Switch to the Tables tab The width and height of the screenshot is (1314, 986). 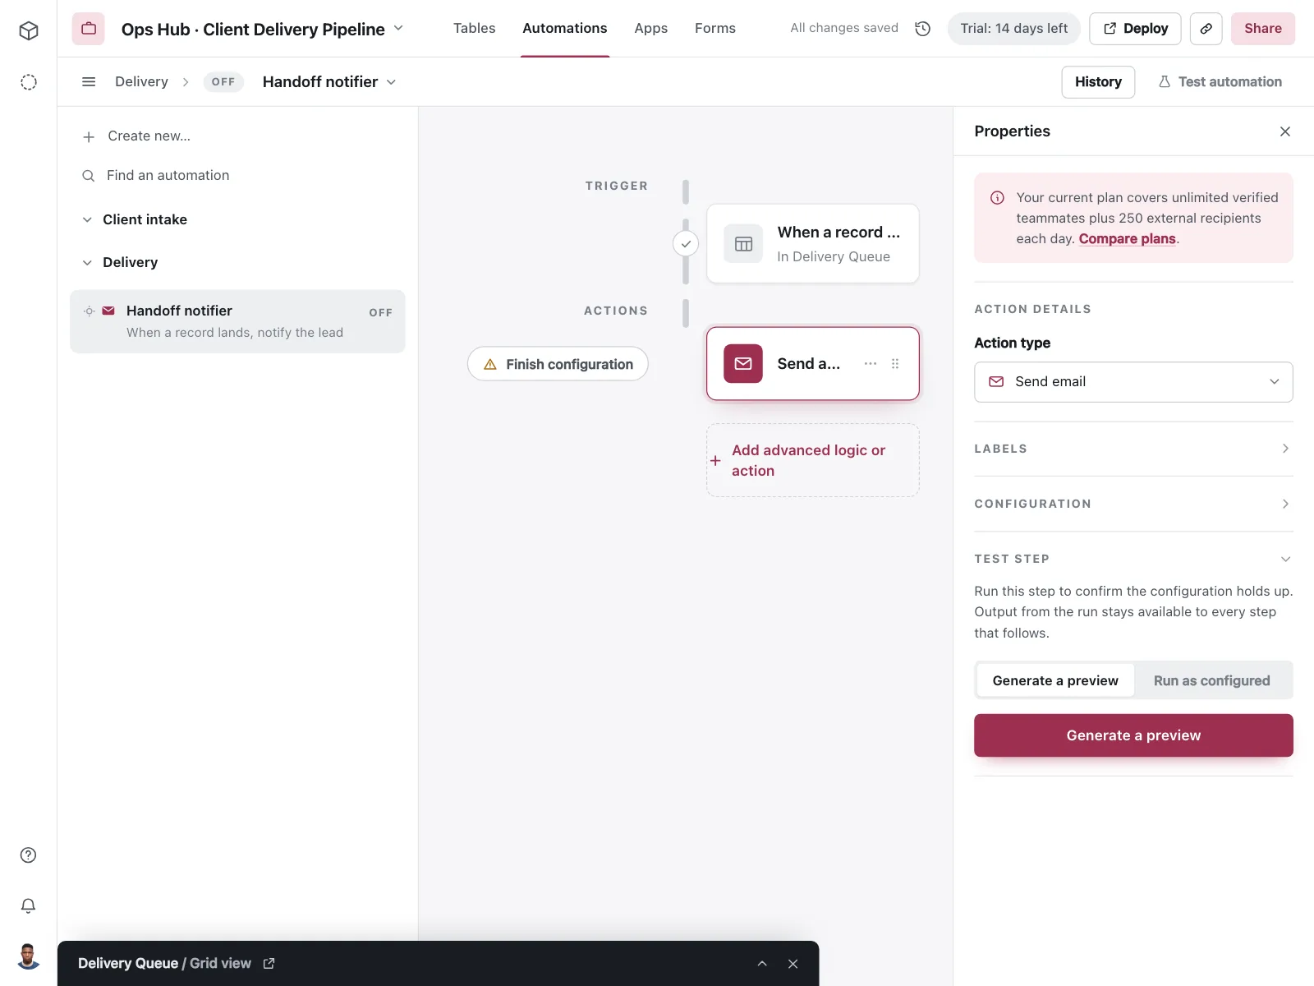click(474, 28)
